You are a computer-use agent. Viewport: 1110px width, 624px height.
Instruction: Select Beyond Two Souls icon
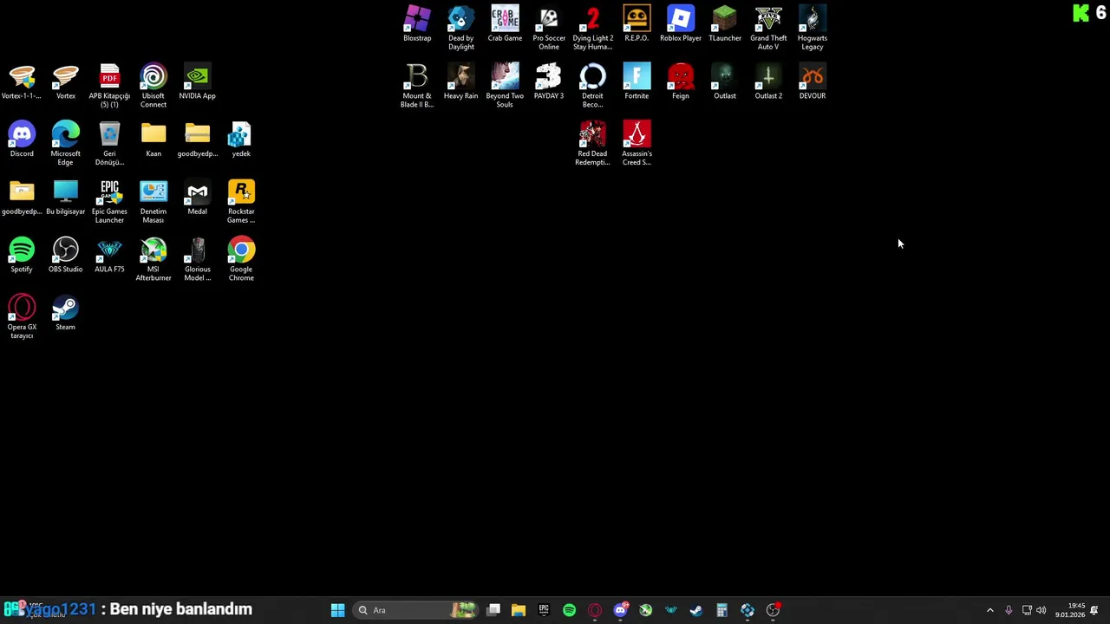[x=505, y=85]
